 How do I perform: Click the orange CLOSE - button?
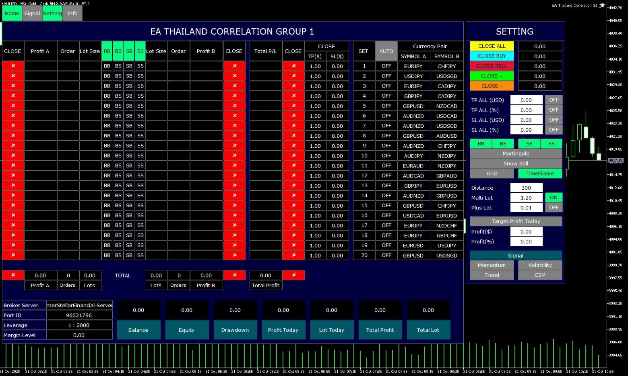(492, 86)
